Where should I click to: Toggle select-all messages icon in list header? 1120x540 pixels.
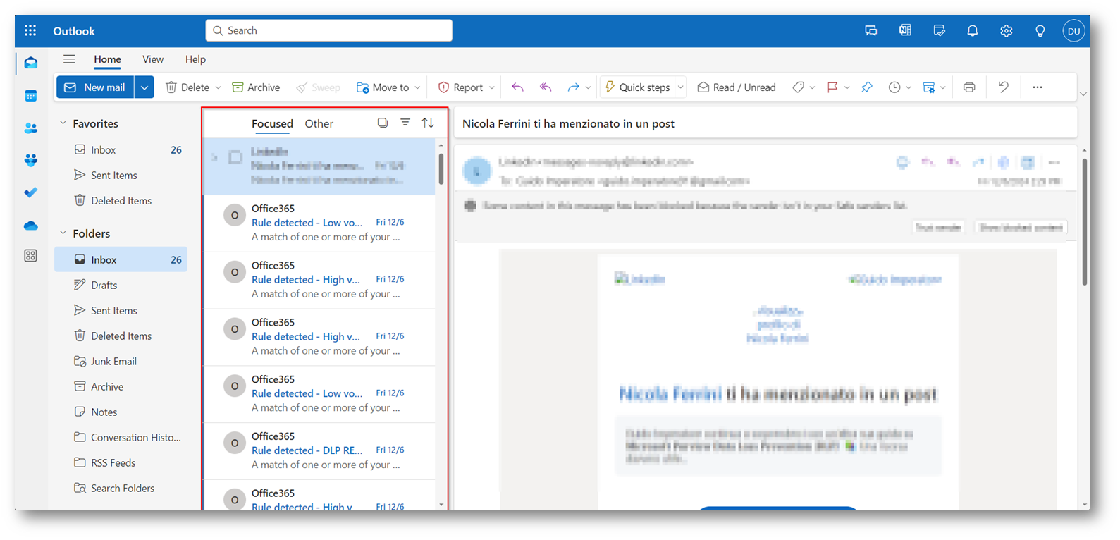coord(382,123)
